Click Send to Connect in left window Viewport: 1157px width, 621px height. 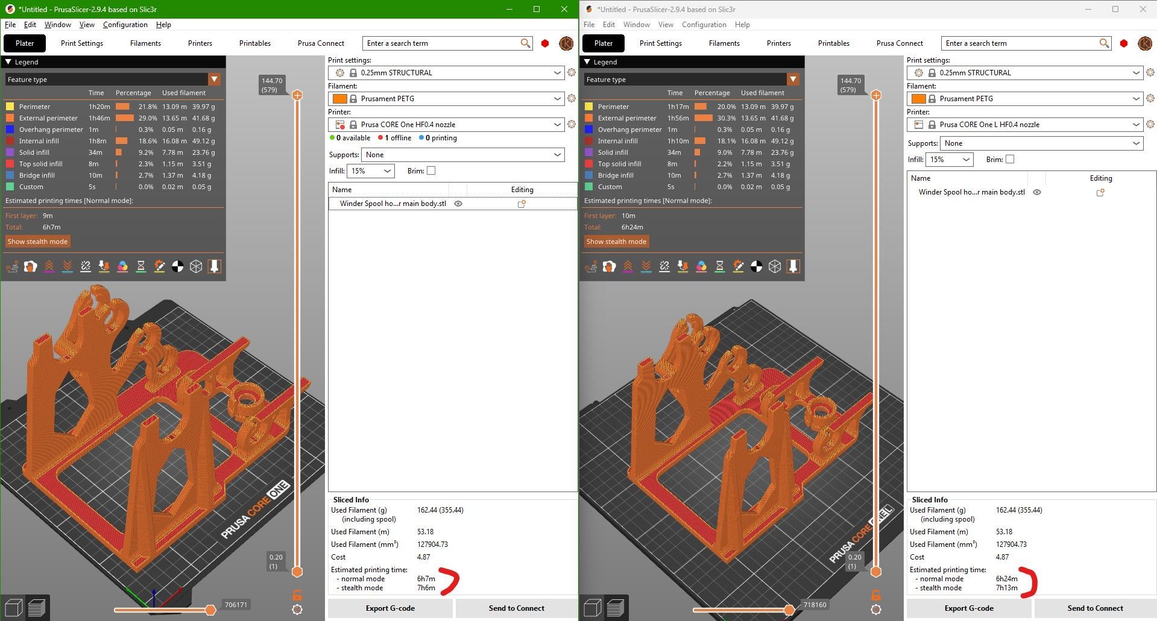[517, 608]
